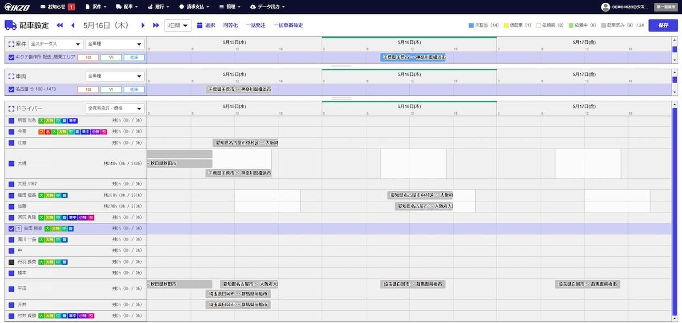
Task: Open the 3日間 period dropdown
Action: [x=178, y=25]
